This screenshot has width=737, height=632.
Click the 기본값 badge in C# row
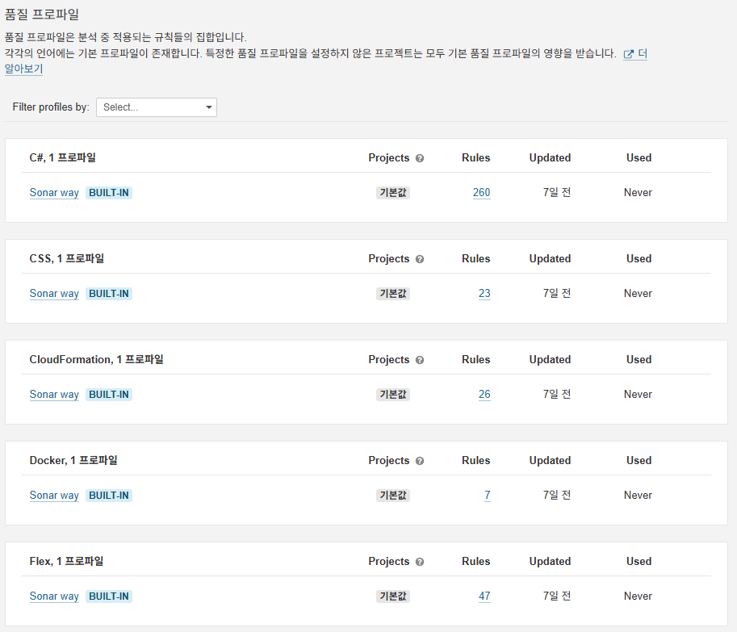(393, 193)
